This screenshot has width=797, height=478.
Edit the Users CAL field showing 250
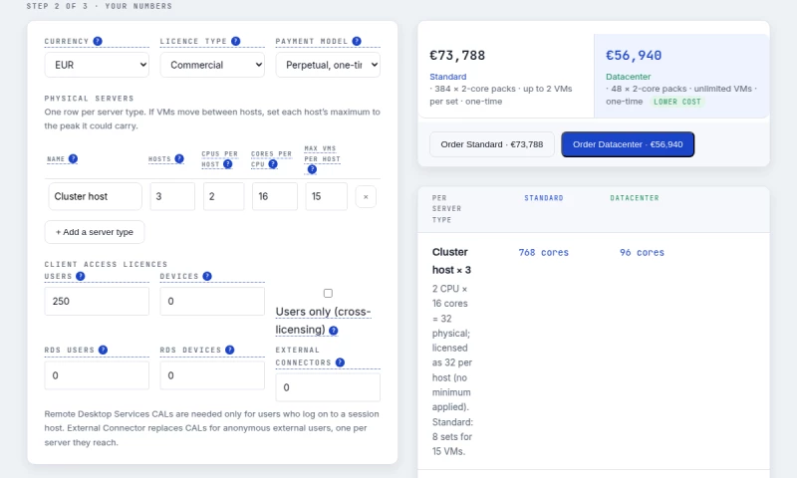[97, 301]
